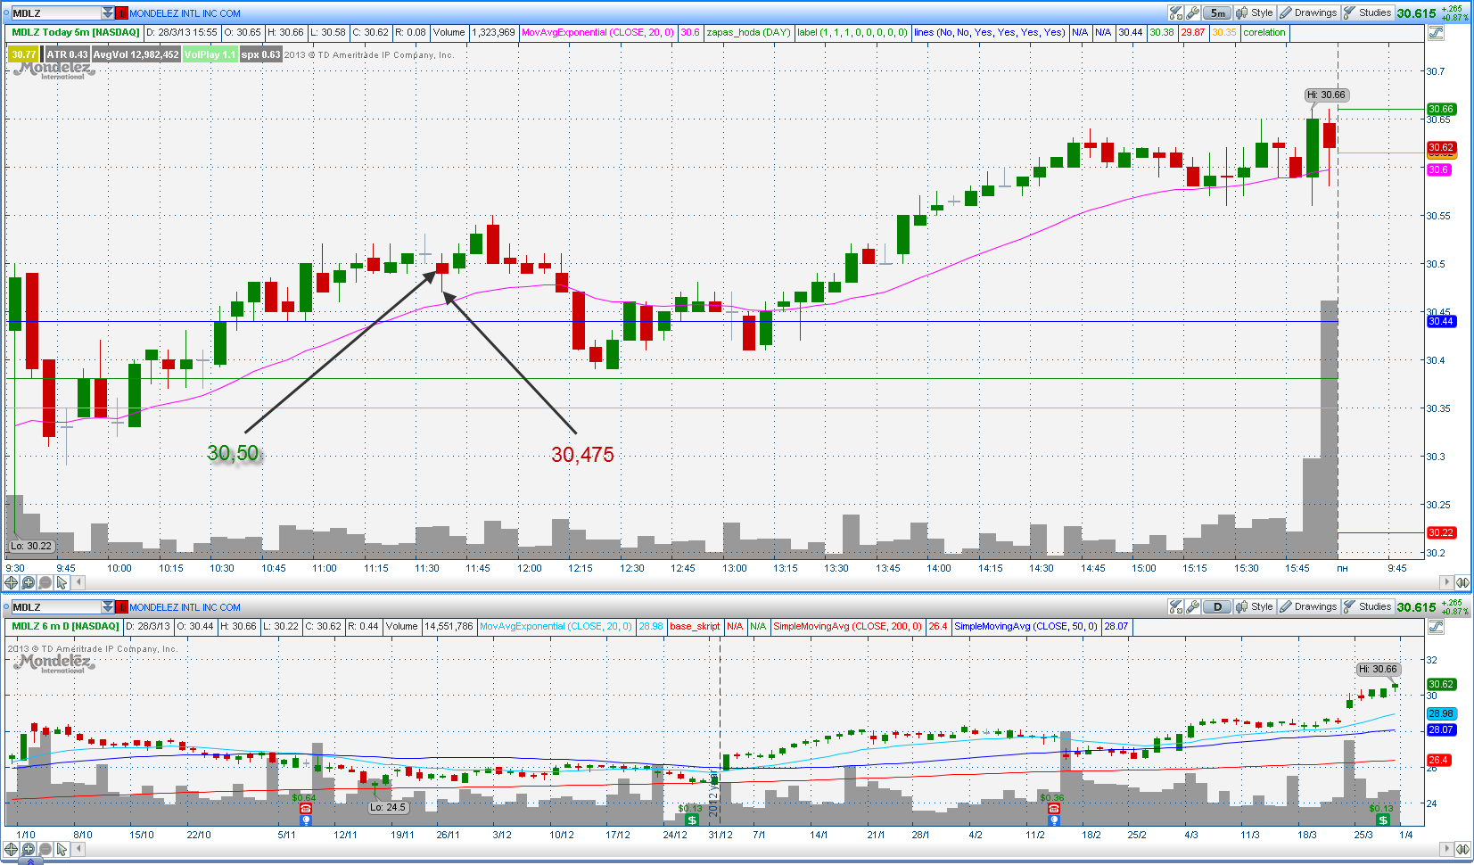Click the red phone event icon near 11/2
Viewport: 1474px width, 865px height.
[1053, 809]
